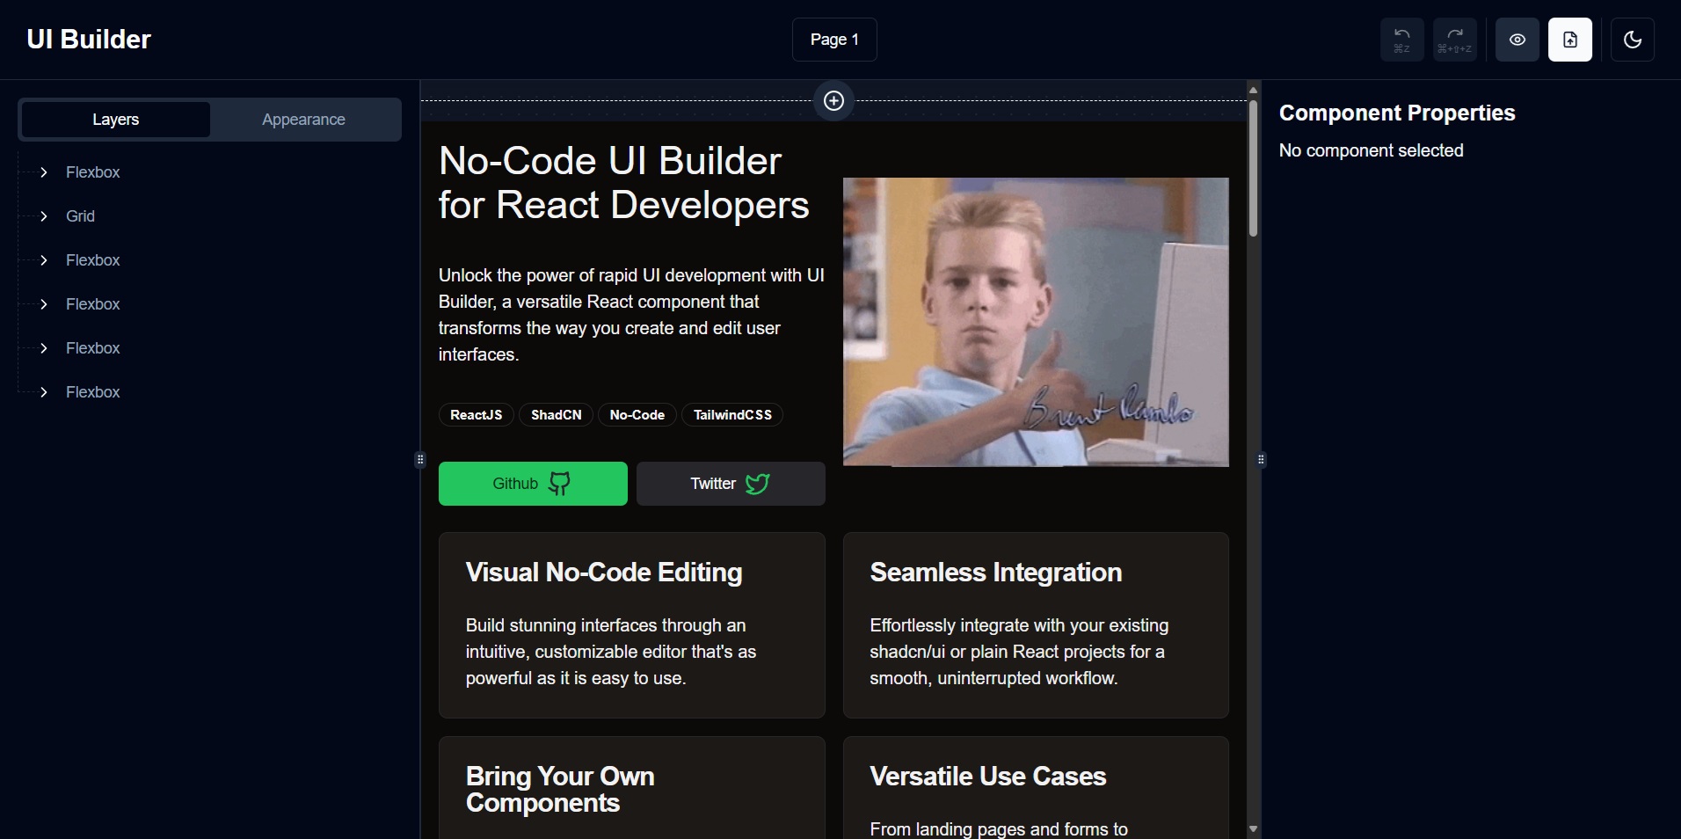
Task: Click the canvas scrollbar down arrow
Action: click(x=1254, y=828)
